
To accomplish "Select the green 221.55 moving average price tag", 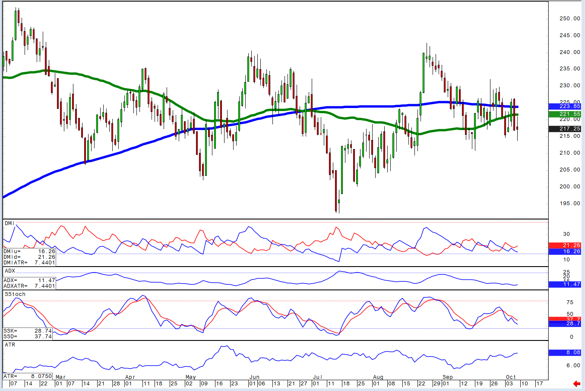I will click(565, 114).
